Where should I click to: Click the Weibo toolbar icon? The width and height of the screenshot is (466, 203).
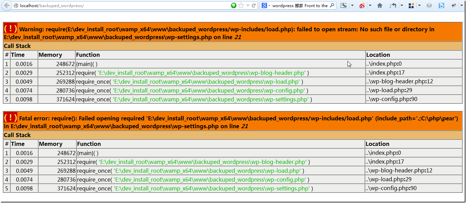coord(362,5)
